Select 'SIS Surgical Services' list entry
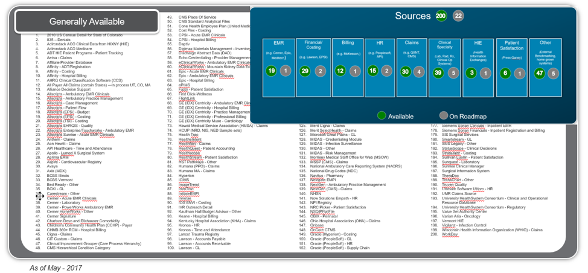The width and height of the screenshot is (588, 273). 460,135
